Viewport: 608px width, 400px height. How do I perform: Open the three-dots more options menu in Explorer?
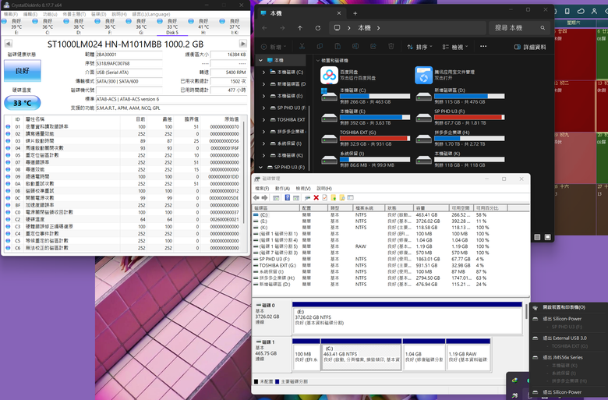pos(483,47)
